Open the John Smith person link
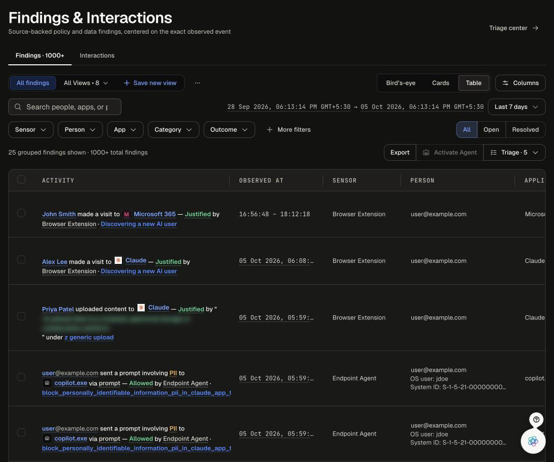554x462 pixels. (x=59, y=214)
